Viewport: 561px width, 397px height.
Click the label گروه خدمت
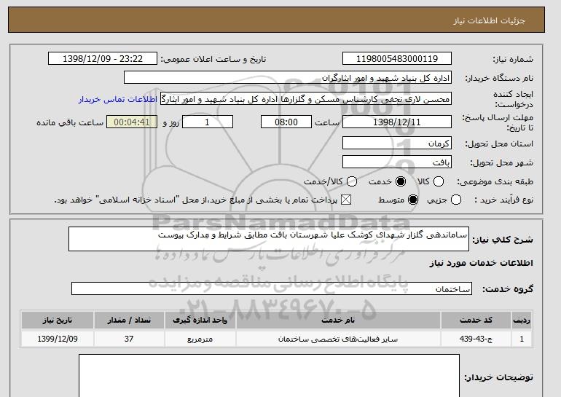coord(508,289)
